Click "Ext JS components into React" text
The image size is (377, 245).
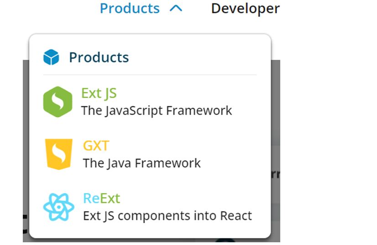(x=167, y=215)
